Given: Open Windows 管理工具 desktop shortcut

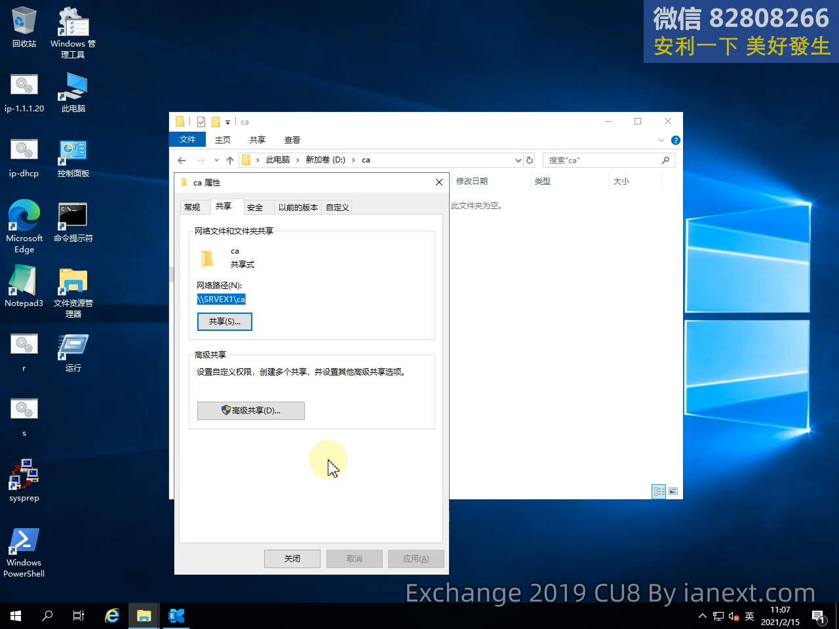Looking at the screenshot, I should point(73,33).
